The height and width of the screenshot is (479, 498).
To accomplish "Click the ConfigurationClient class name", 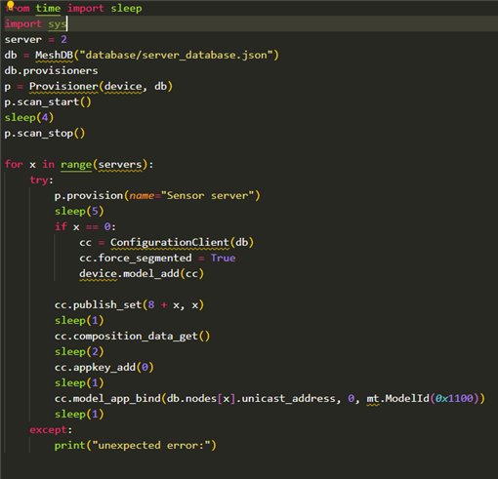I will click(170, 242).
